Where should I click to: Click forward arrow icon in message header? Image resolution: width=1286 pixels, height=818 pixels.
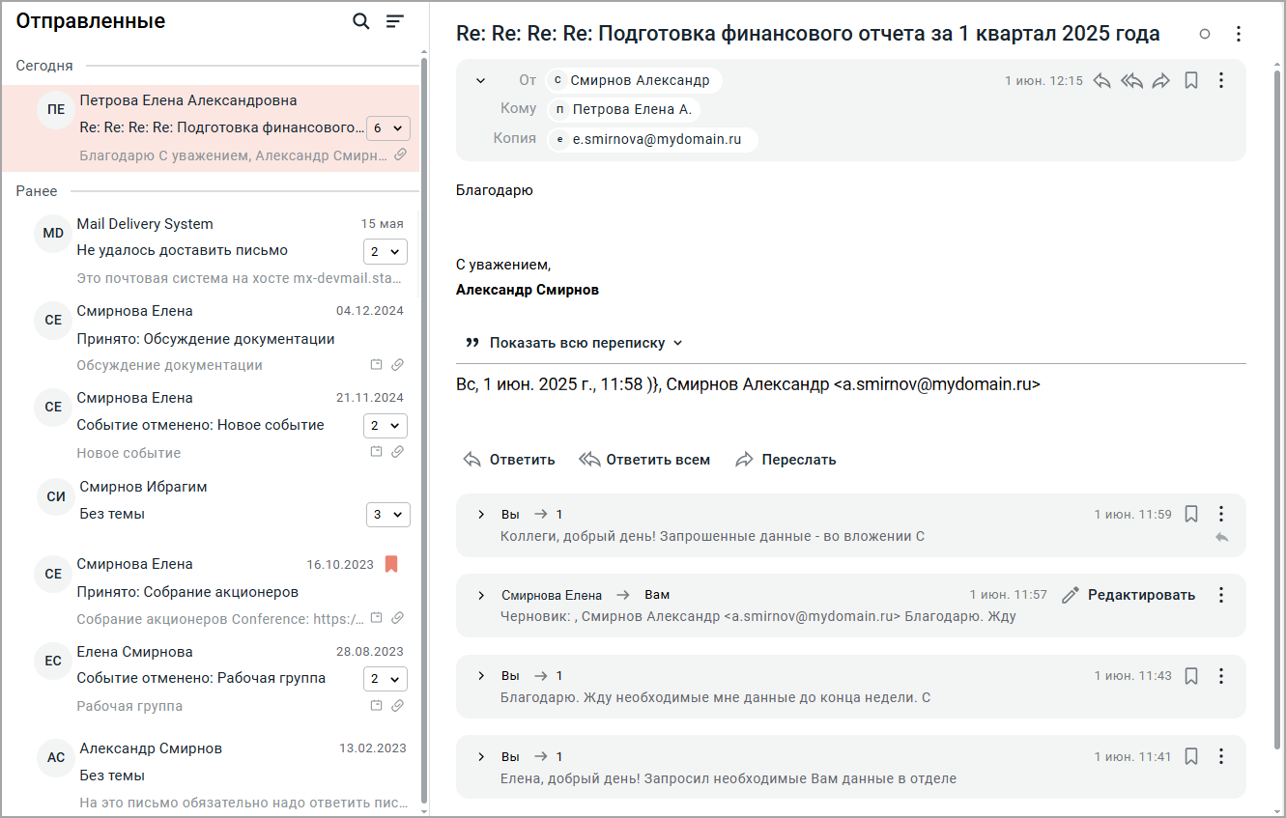pos(1160,81)
